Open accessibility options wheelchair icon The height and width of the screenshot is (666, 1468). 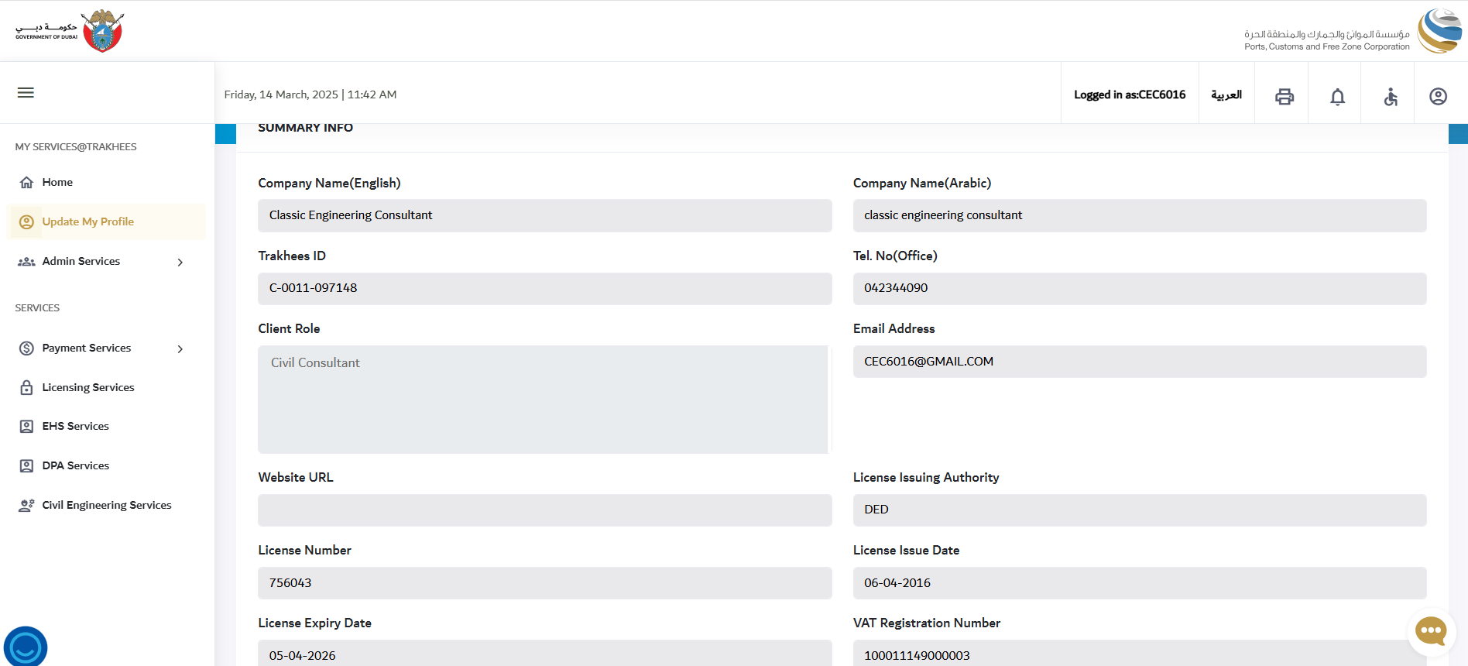(x=1391, y=97)
